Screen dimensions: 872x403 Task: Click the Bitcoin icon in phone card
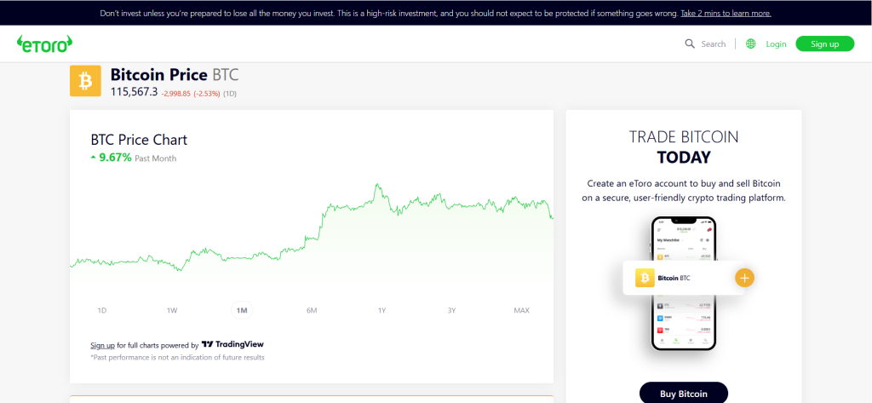pyautogui.click(x=645, y=277)
